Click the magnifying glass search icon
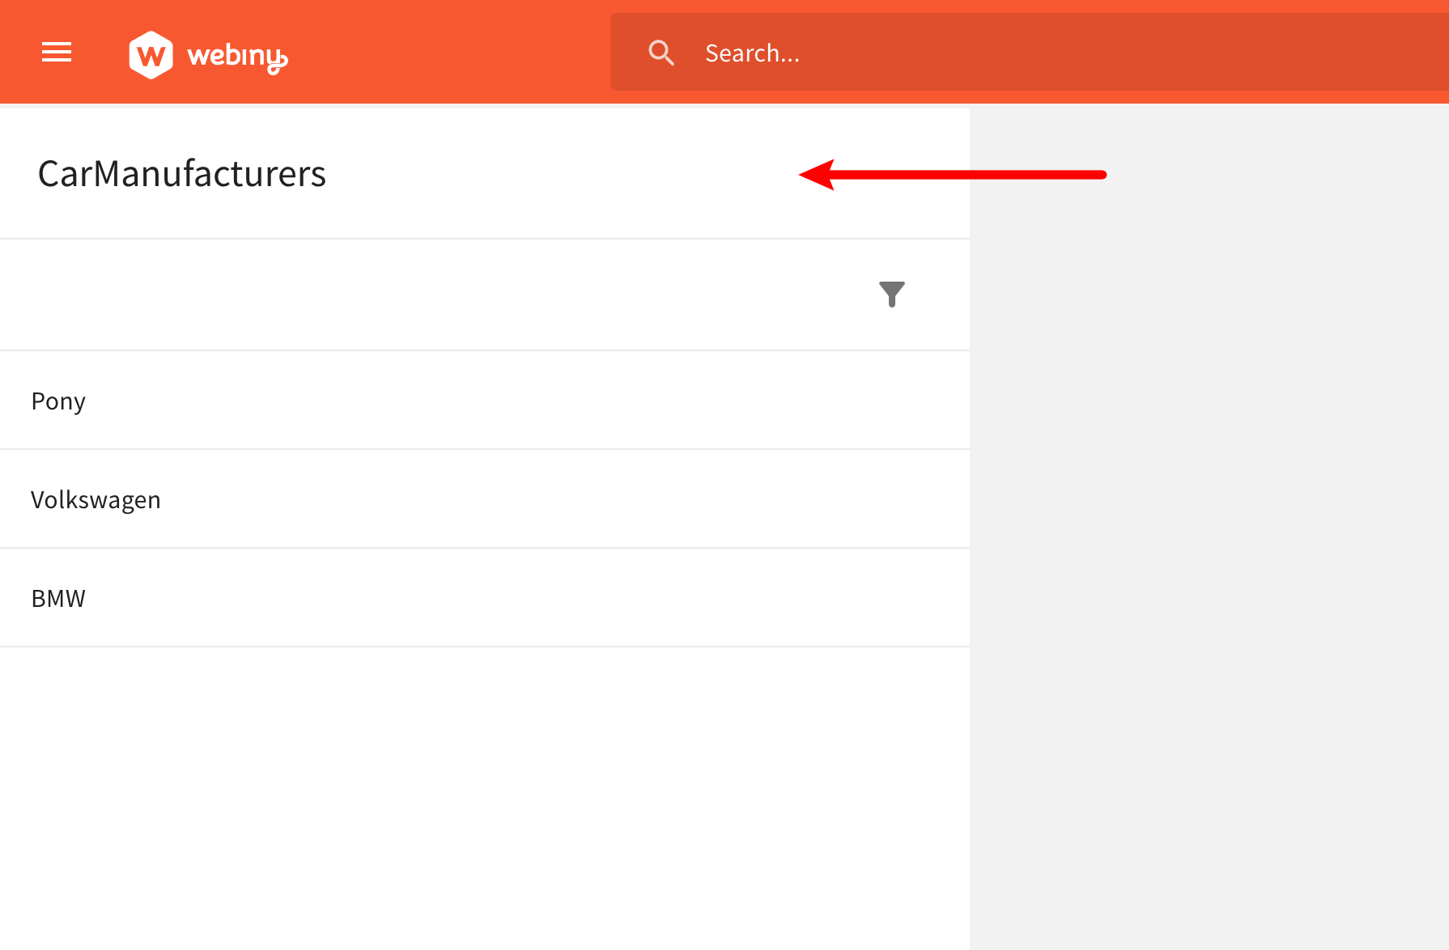This screenshot has height=950, width=1449. [x=661, y=52]
